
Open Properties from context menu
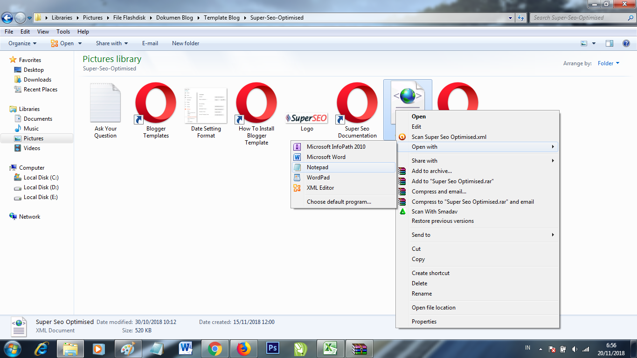(x=478, y=322)
